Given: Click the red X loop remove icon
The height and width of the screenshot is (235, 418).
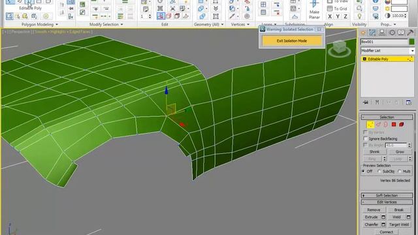Looking at the screenshot, I should coord(277,12).
